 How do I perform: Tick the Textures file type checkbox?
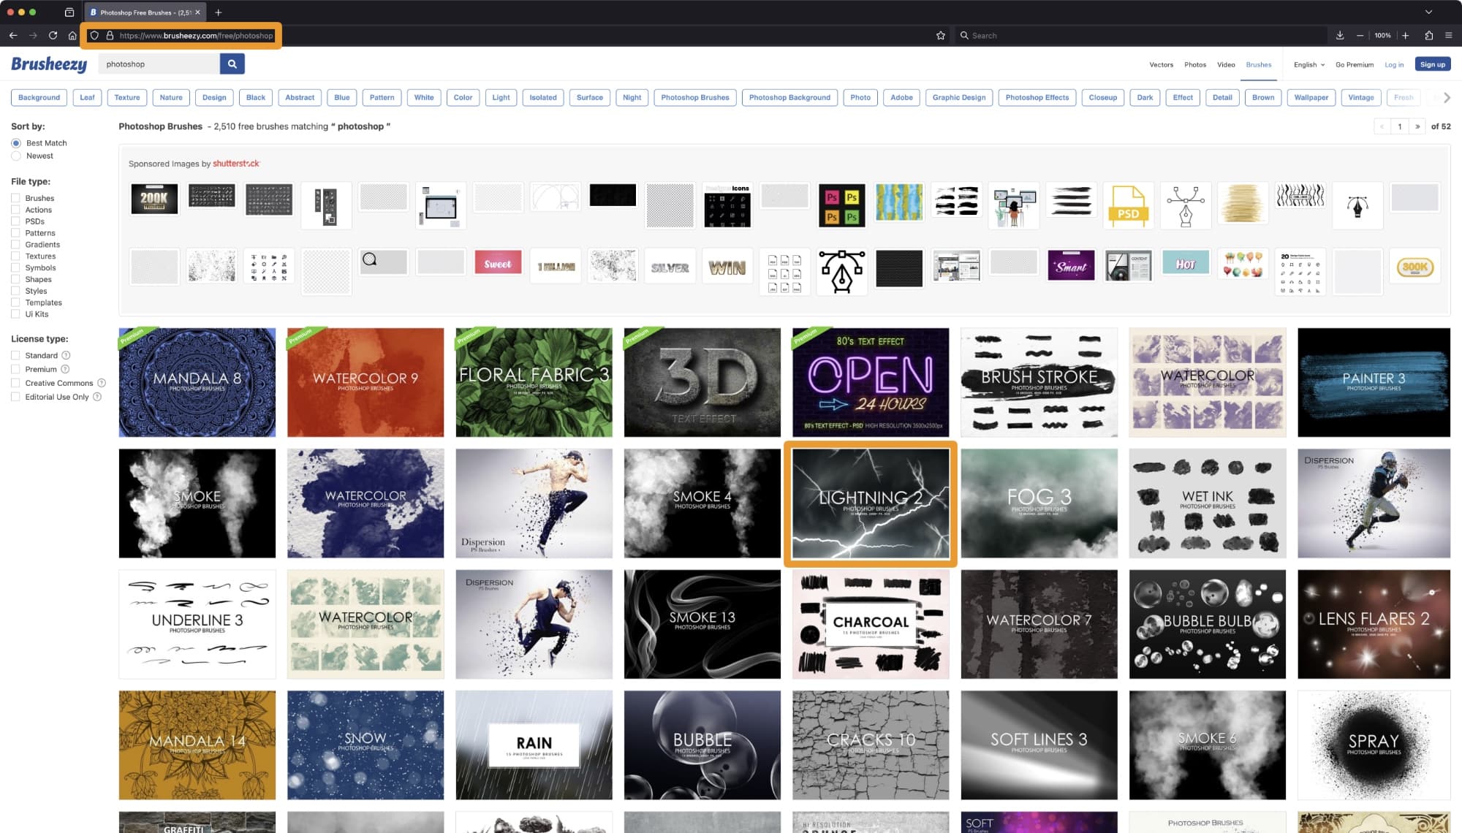pyautogui.click(x=15, y=256)
